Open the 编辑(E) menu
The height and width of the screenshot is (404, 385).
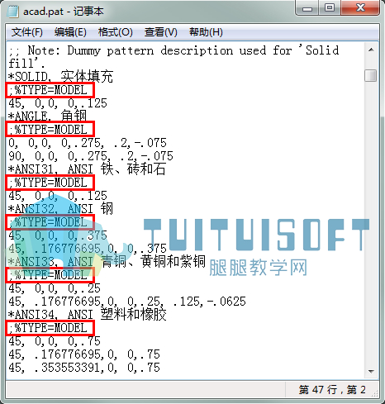[x=70, y=32]
